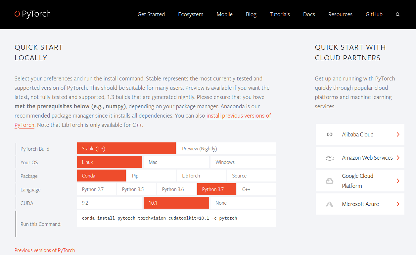The width and height of the screenshot is (416, 255).
Task: Click the PyTorch Build row label
Action: [35, 149]
